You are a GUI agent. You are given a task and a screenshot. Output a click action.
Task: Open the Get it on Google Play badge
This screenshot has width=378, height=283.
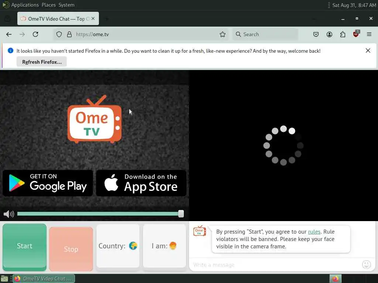tap(48, 183)
